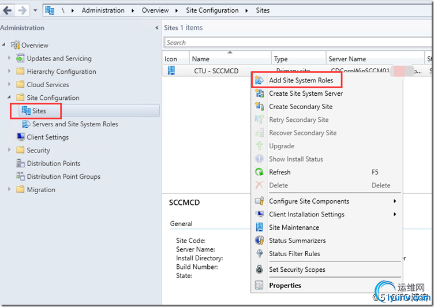
Task: Click the Distribution Points icon
Action: pyautogui.click(x=20, y=163)
